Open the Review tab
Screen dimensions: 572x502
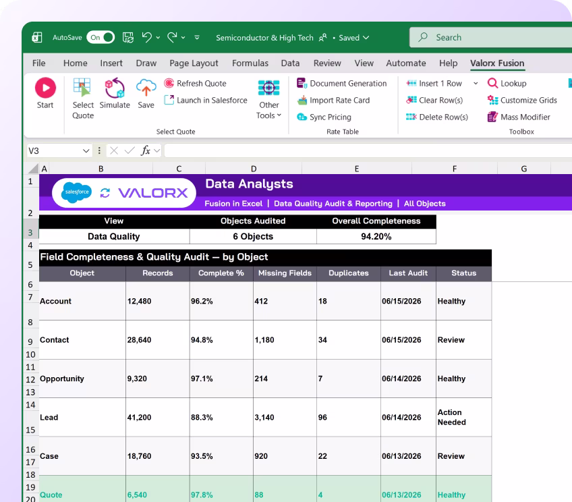pyautogui.click(x=327, y=63)
